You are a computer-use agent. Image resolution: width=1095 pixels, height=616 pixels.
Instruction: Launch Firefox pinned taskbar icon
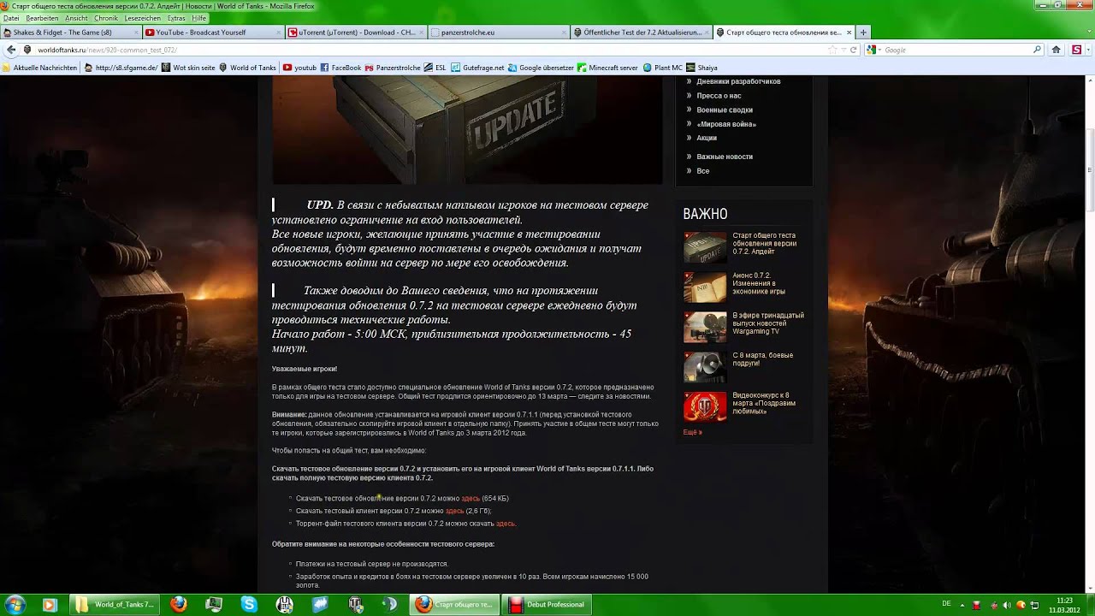pyautogui.click(x=178, y=604)
